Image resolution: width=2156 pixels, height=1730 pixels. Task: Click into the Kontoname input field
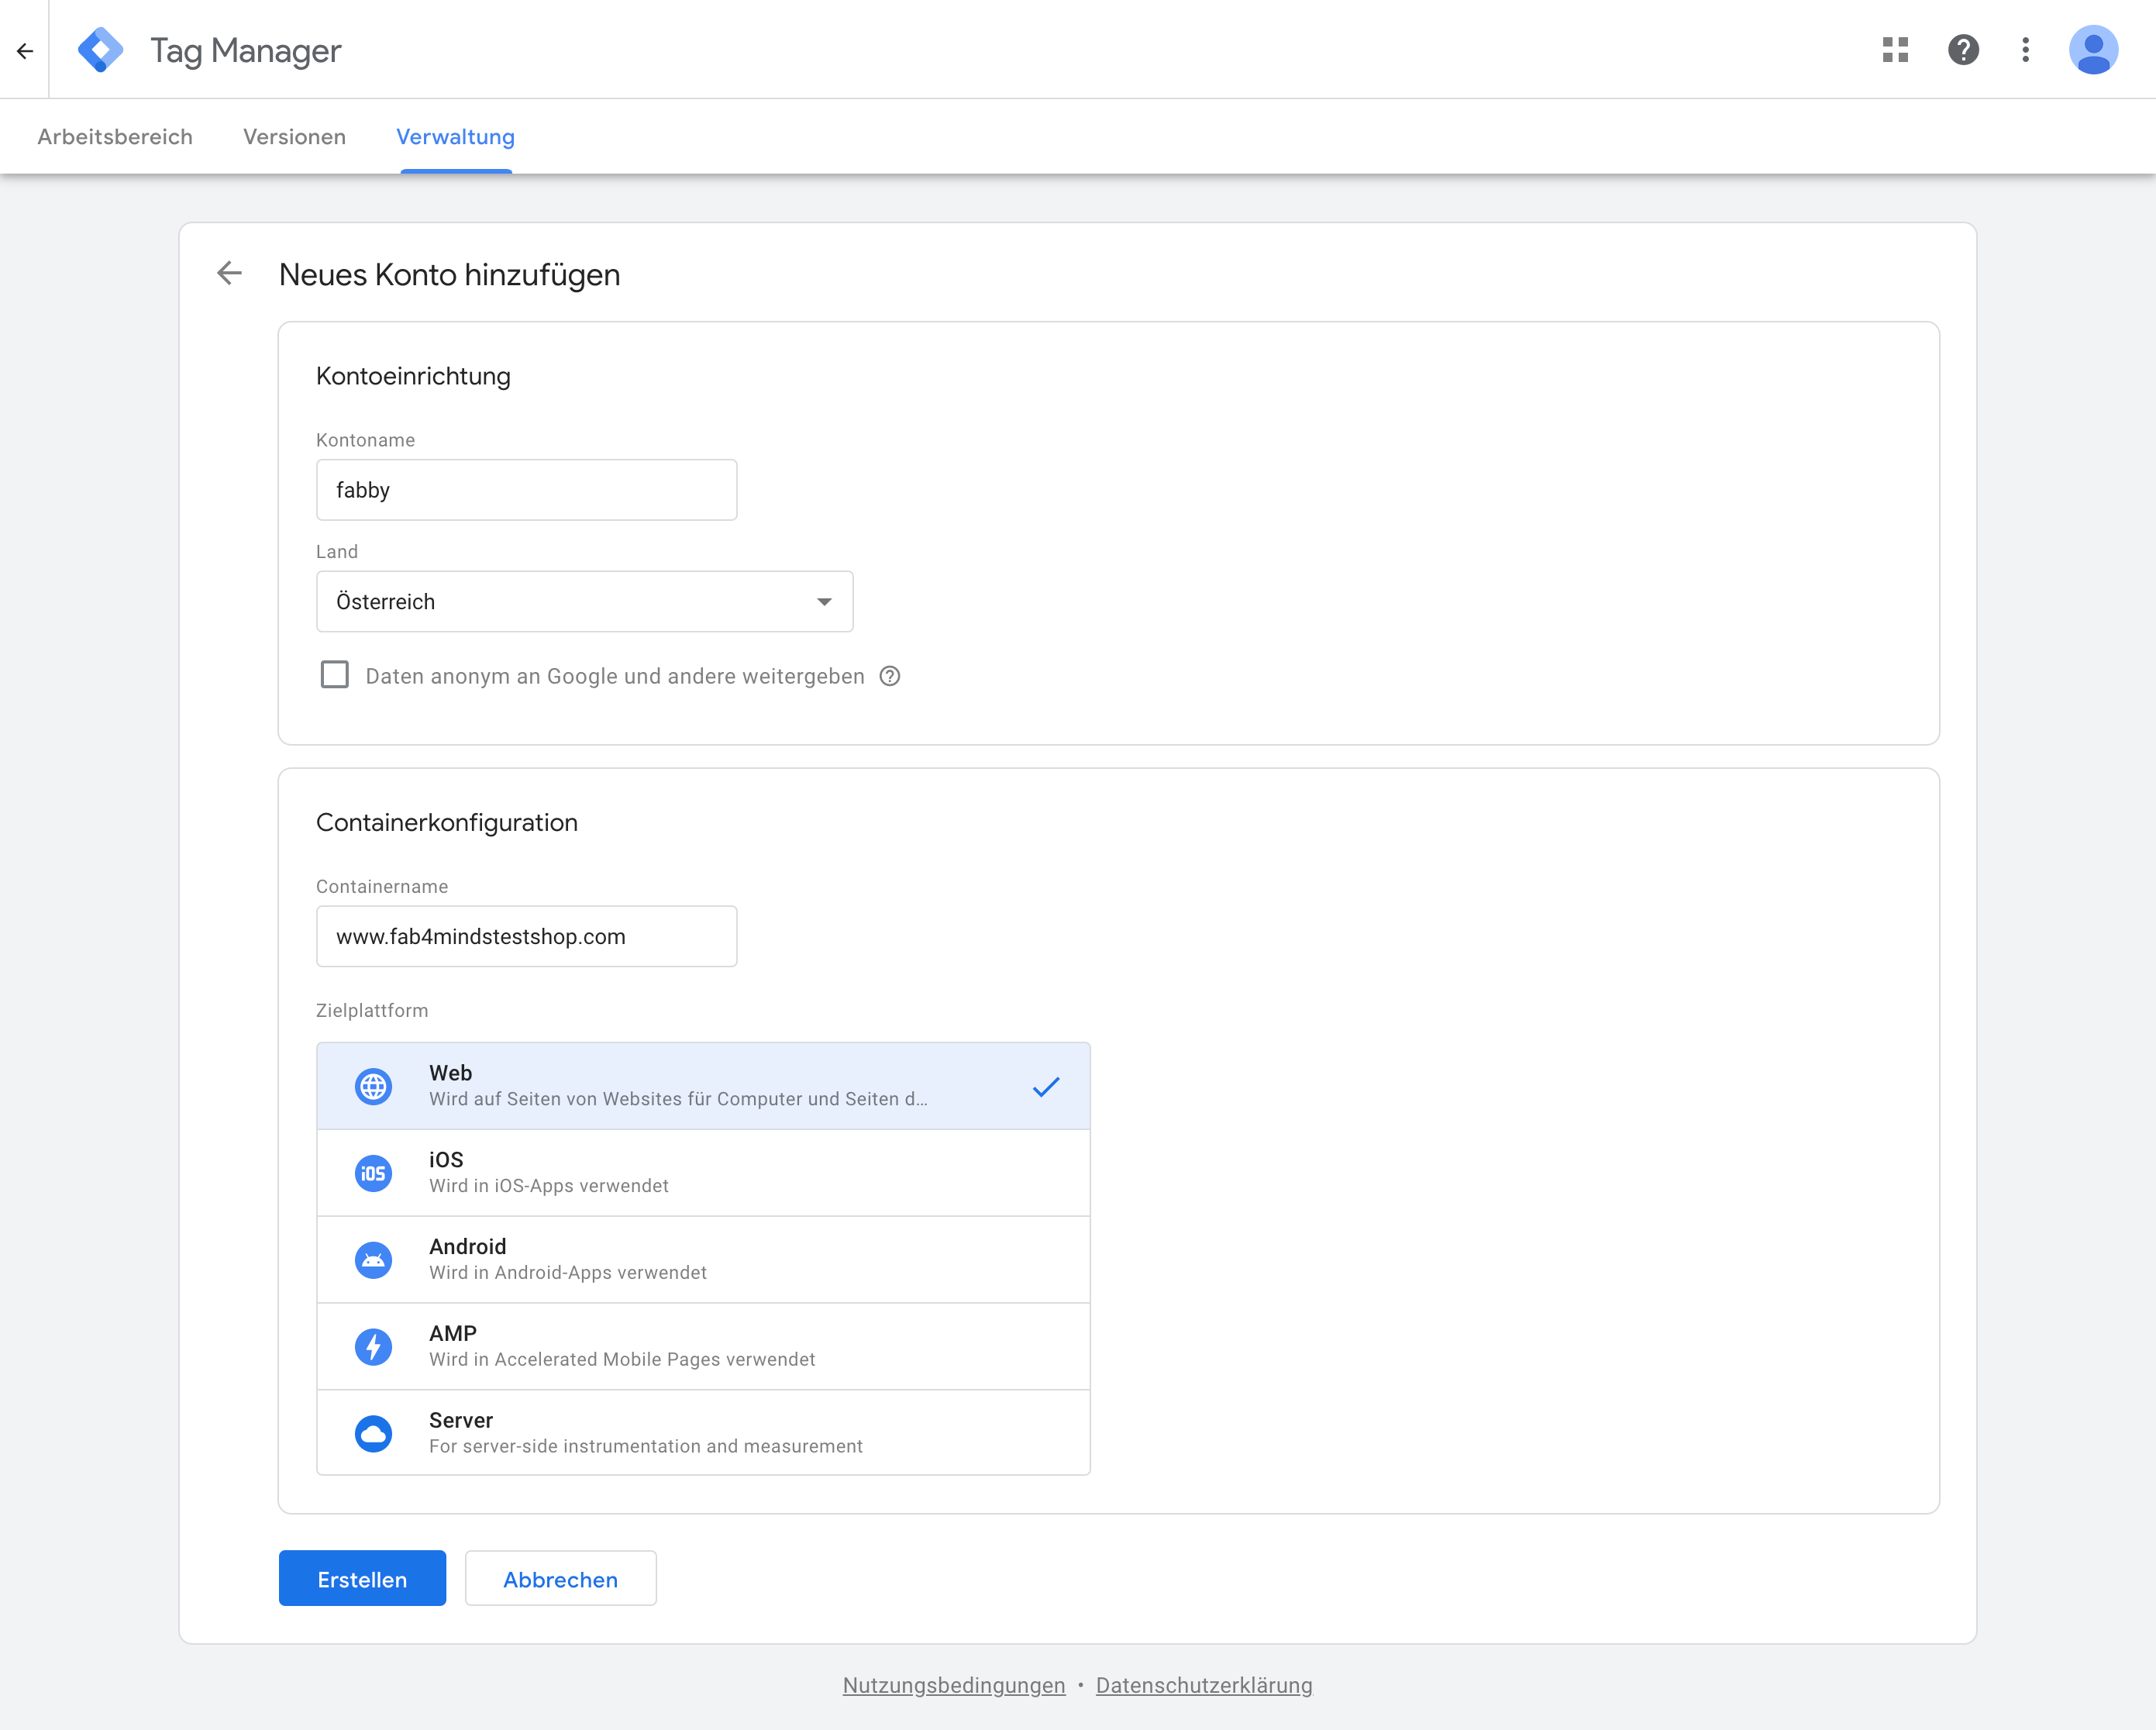pyautogui.click(x=526, y=490)
